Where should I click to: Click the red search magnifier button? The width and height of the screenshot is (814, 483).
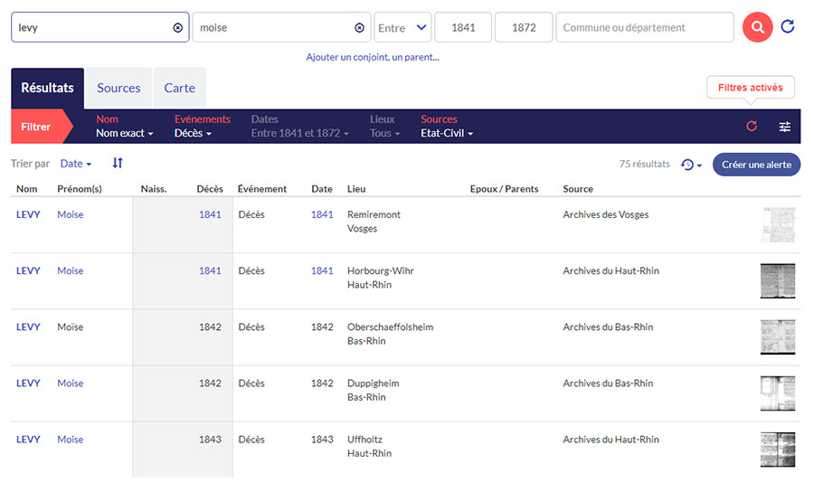pos(757,27)
